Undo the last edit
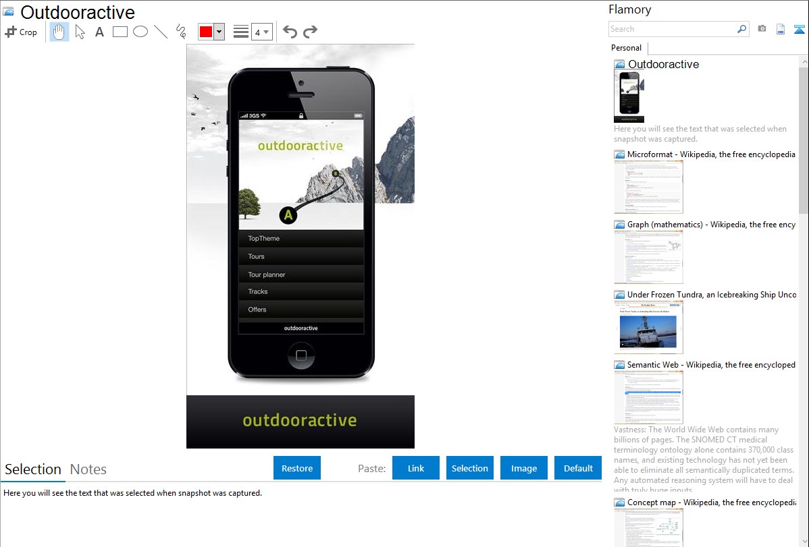 tap(290, 32)
